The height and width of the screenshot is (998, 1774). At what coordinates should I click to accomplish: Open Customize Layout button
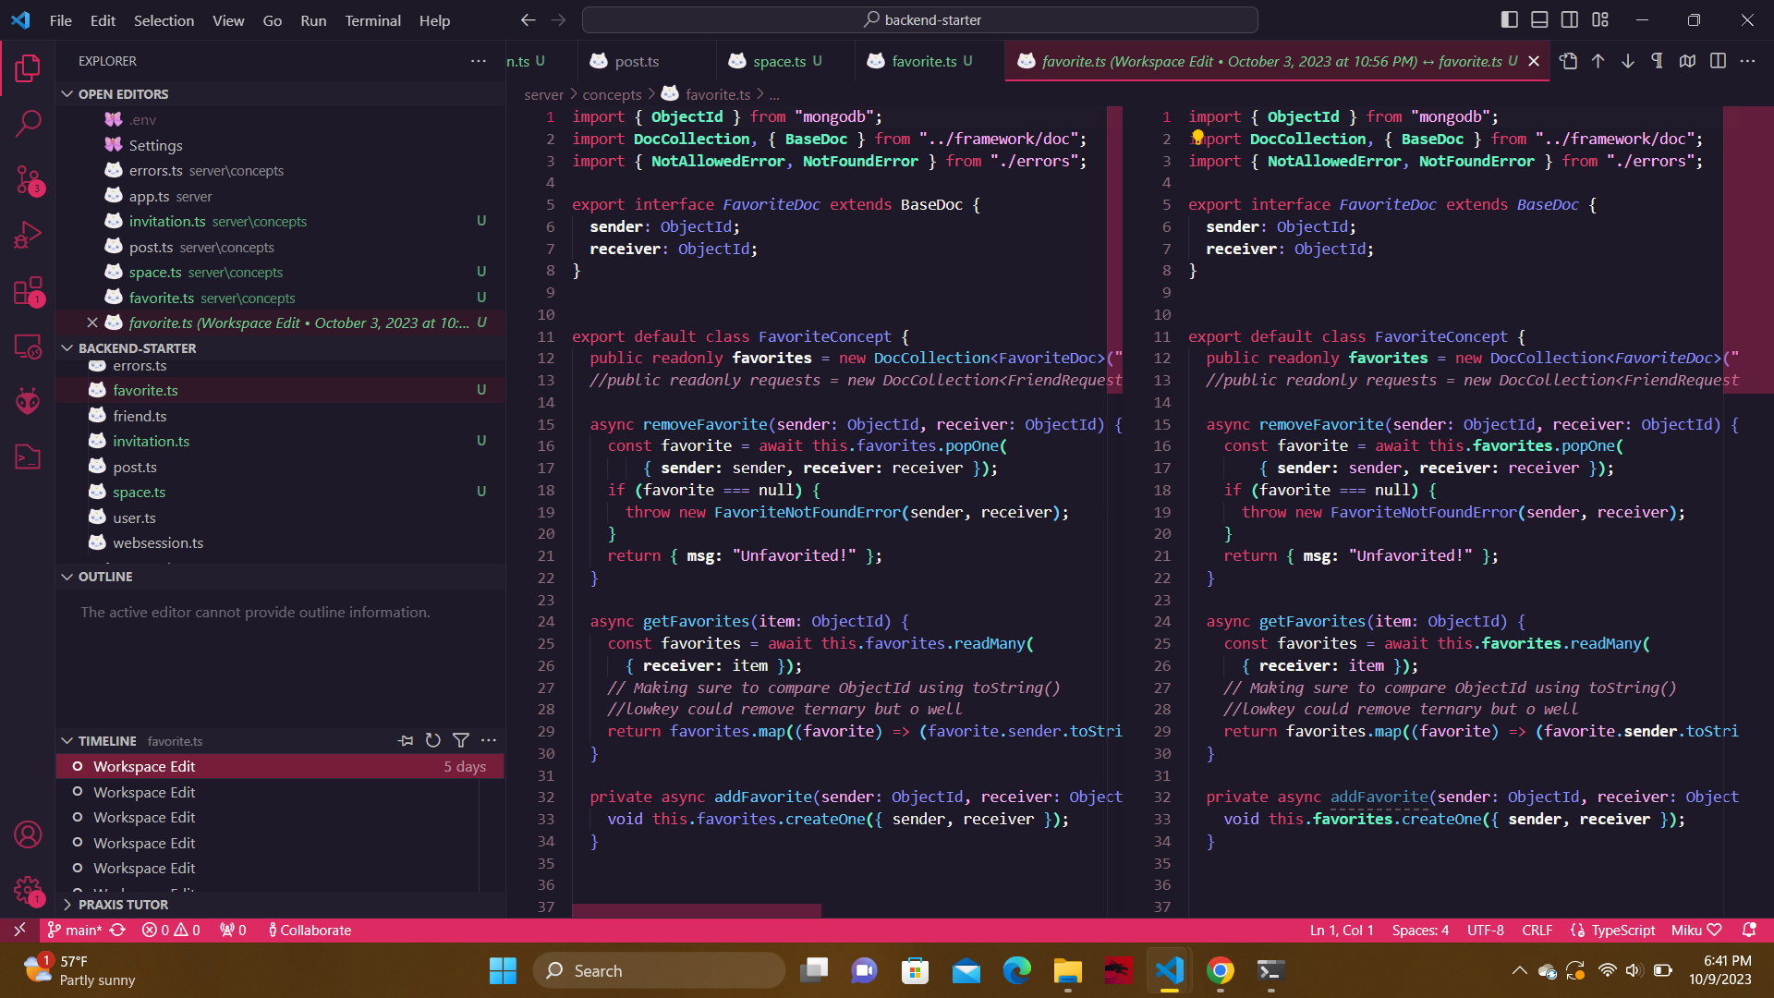tap(1600, 19)
